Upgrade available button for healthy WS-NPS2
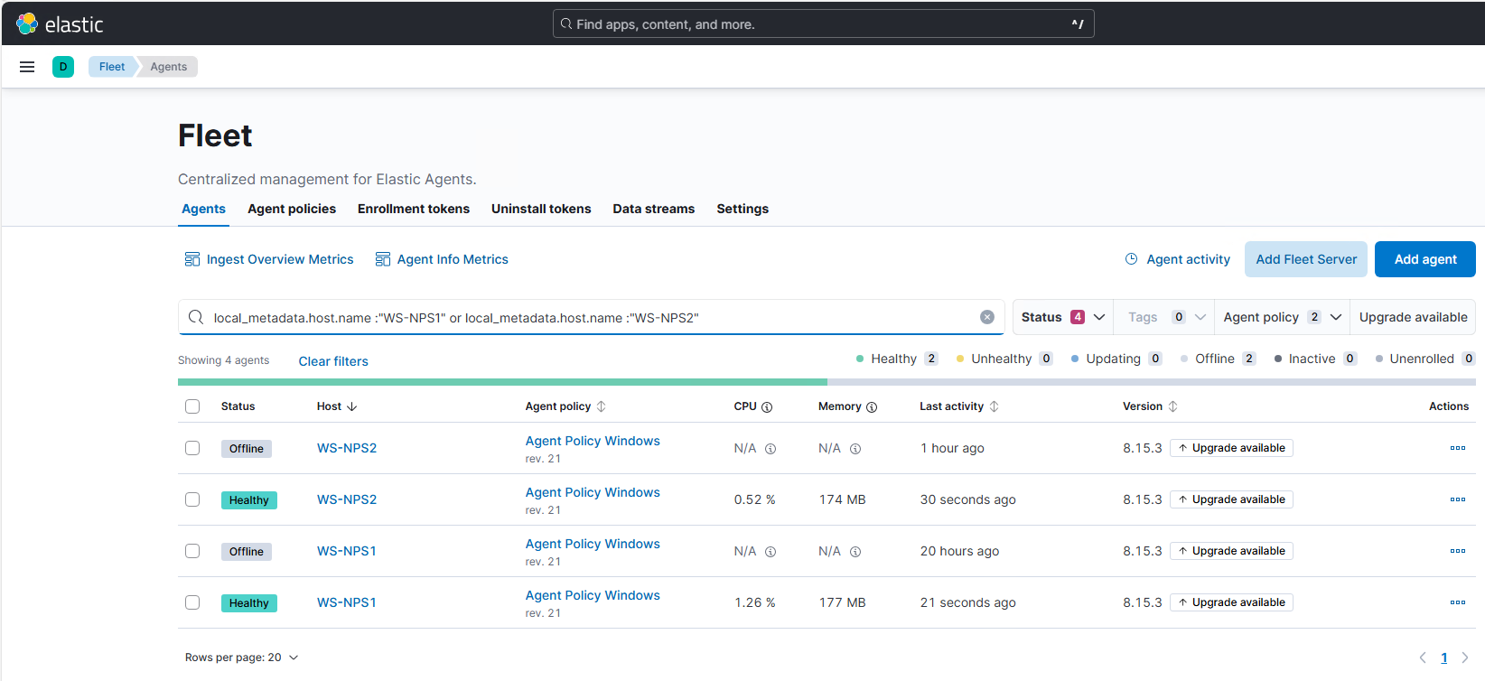This screenshot has height=681, width=1485. pos(1231,499)
